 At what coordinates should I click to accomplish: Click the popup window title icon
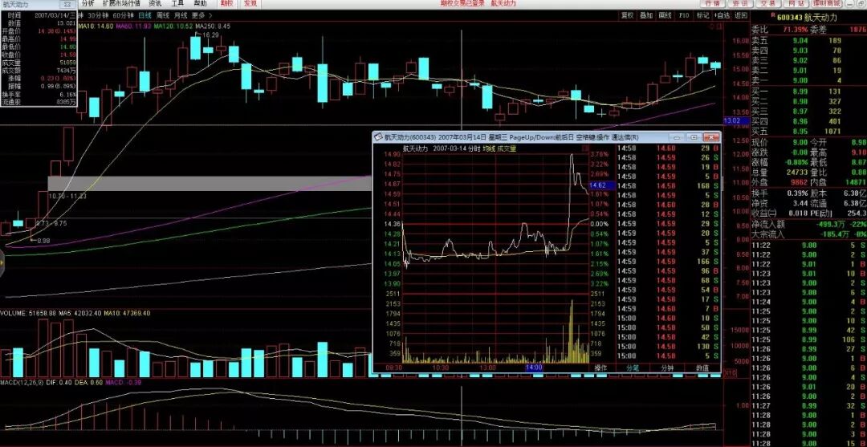[378, 137]
